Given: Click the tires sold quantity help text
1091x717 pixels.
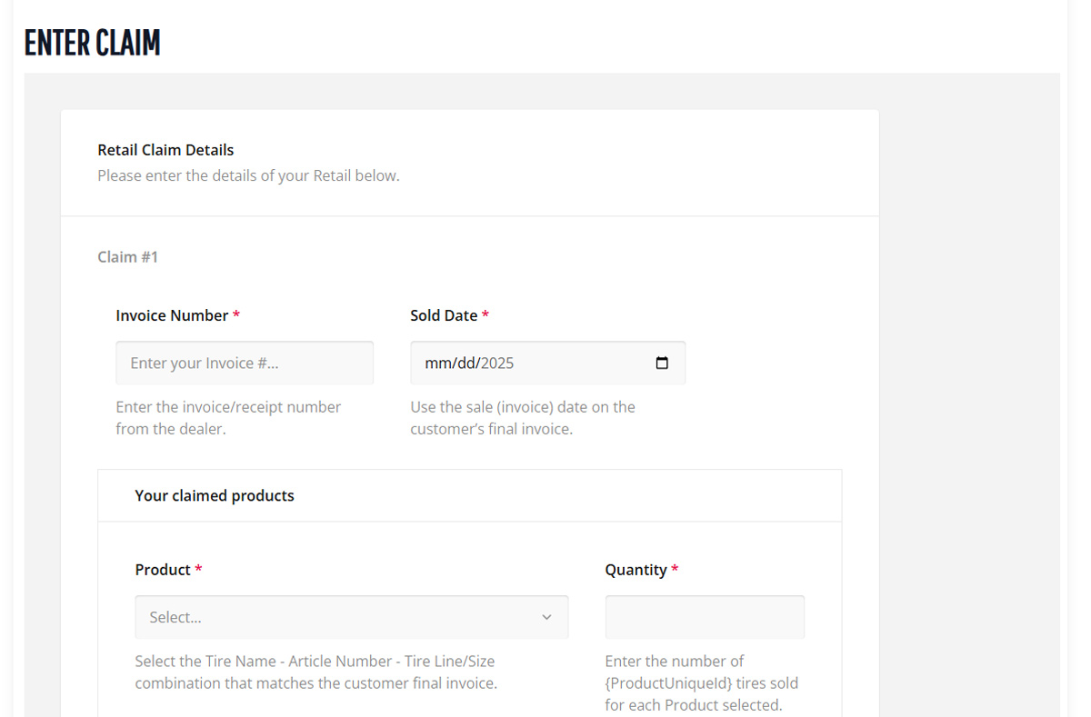Looking at the screenshot, I should pyautogui.click(x=701, y=682).
